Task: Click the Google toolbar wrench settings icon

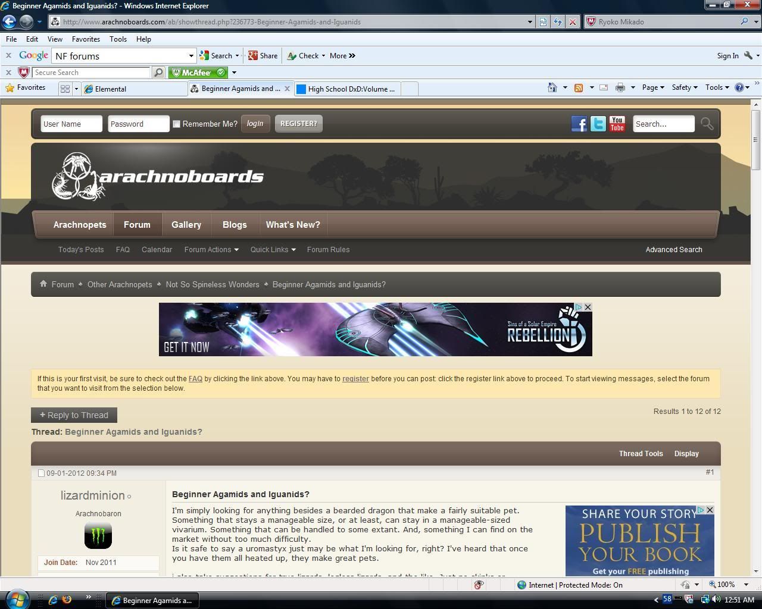Action: [748, 55]
